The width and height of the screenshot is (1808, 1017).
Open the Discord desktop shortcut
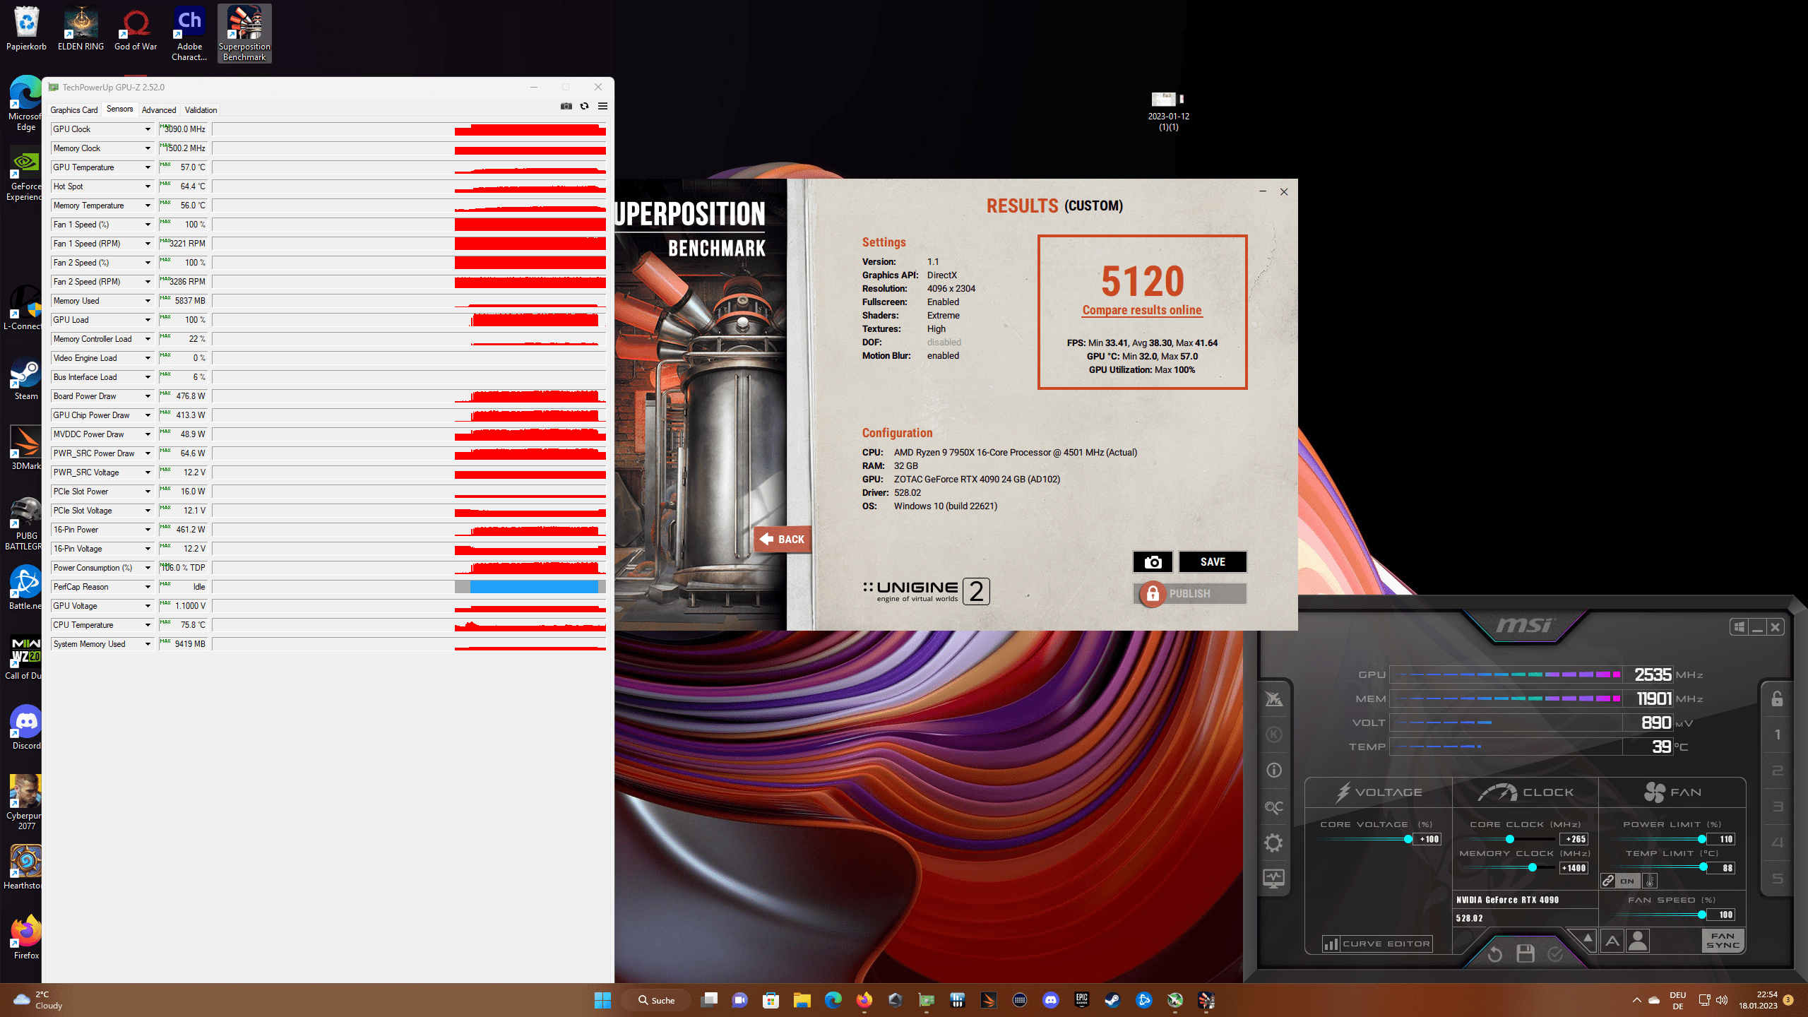26,727
